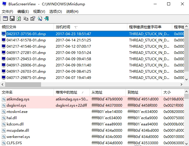Click the icon beside 042317-37156-01.dmp
189x146 pixels.
(4, 34)
